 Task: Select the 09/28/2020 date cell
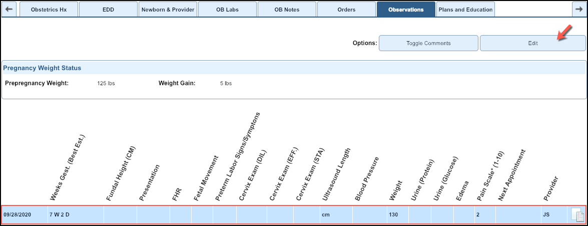click(25, 214)
